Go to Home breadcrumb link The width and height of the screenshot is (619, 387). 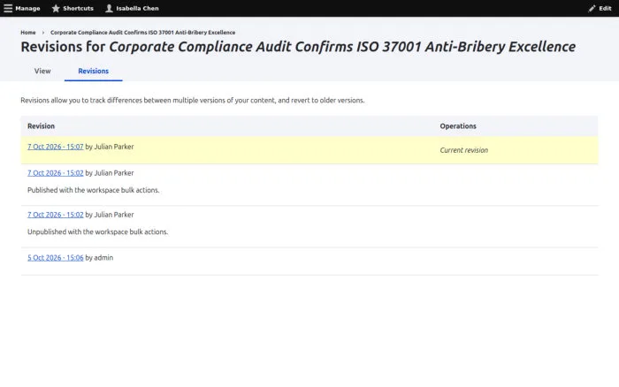(x=28, y=33)
